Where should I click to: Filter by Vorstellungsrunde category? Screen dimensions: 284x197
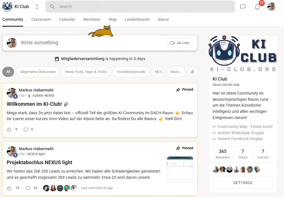(x=131, y=72)
